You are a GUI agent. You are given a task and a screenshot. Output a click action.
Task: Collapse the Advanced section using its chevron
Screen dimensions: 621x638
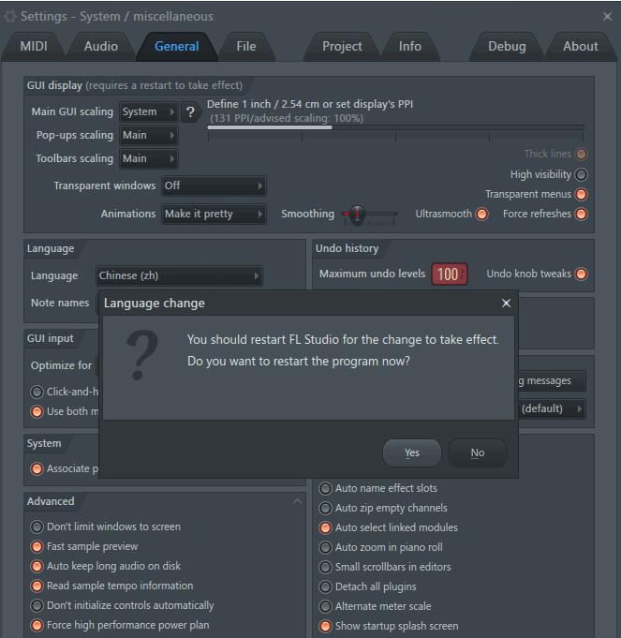point(297,501)
